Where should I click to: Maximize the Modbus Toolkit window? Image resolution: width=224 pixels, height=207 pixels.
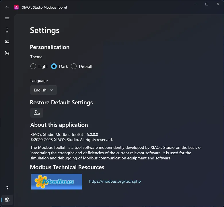pyautogui.click(x=207, y=4)
